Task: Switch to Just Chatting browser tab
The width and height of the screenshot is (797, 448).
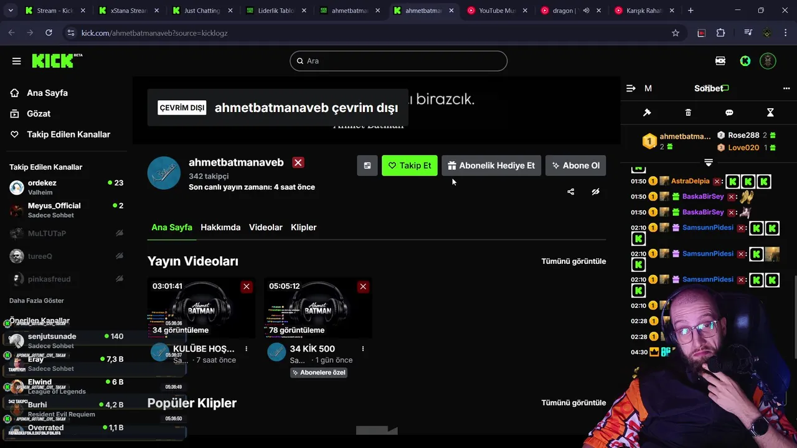Action: point(202,11)
